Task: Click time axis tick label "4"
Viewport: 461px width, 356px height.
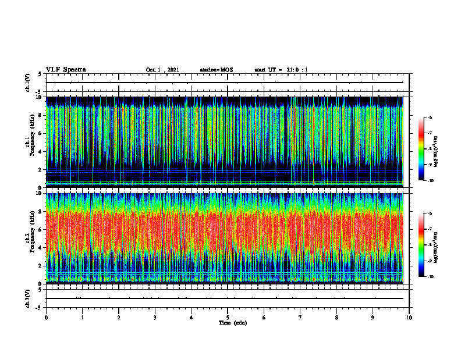Action: pyautogui.click(x=192, y=318)
